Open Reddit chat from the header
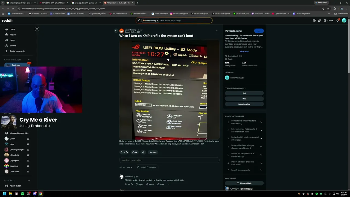This screenshot has height=197, width=350. click(x=319, y=21)
